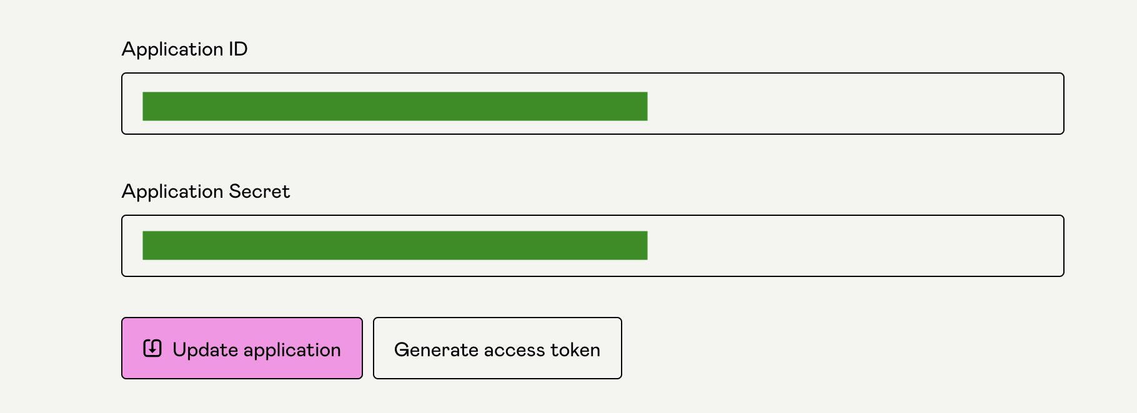Viewport: 1137px width, 413px height.
Task: Click the "Update application" button text
Action: click(x=256, y=350)
